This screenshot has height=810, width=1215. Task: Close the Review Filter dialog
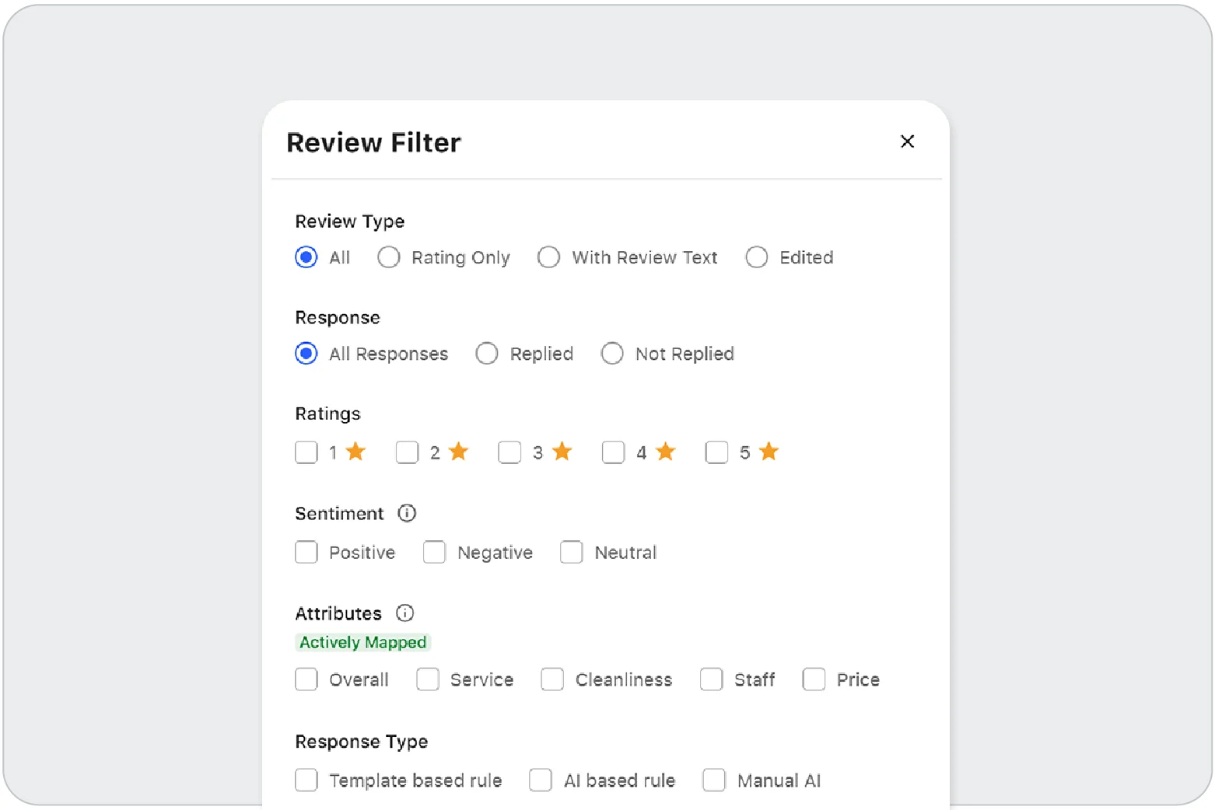click(x=907, y=141)
